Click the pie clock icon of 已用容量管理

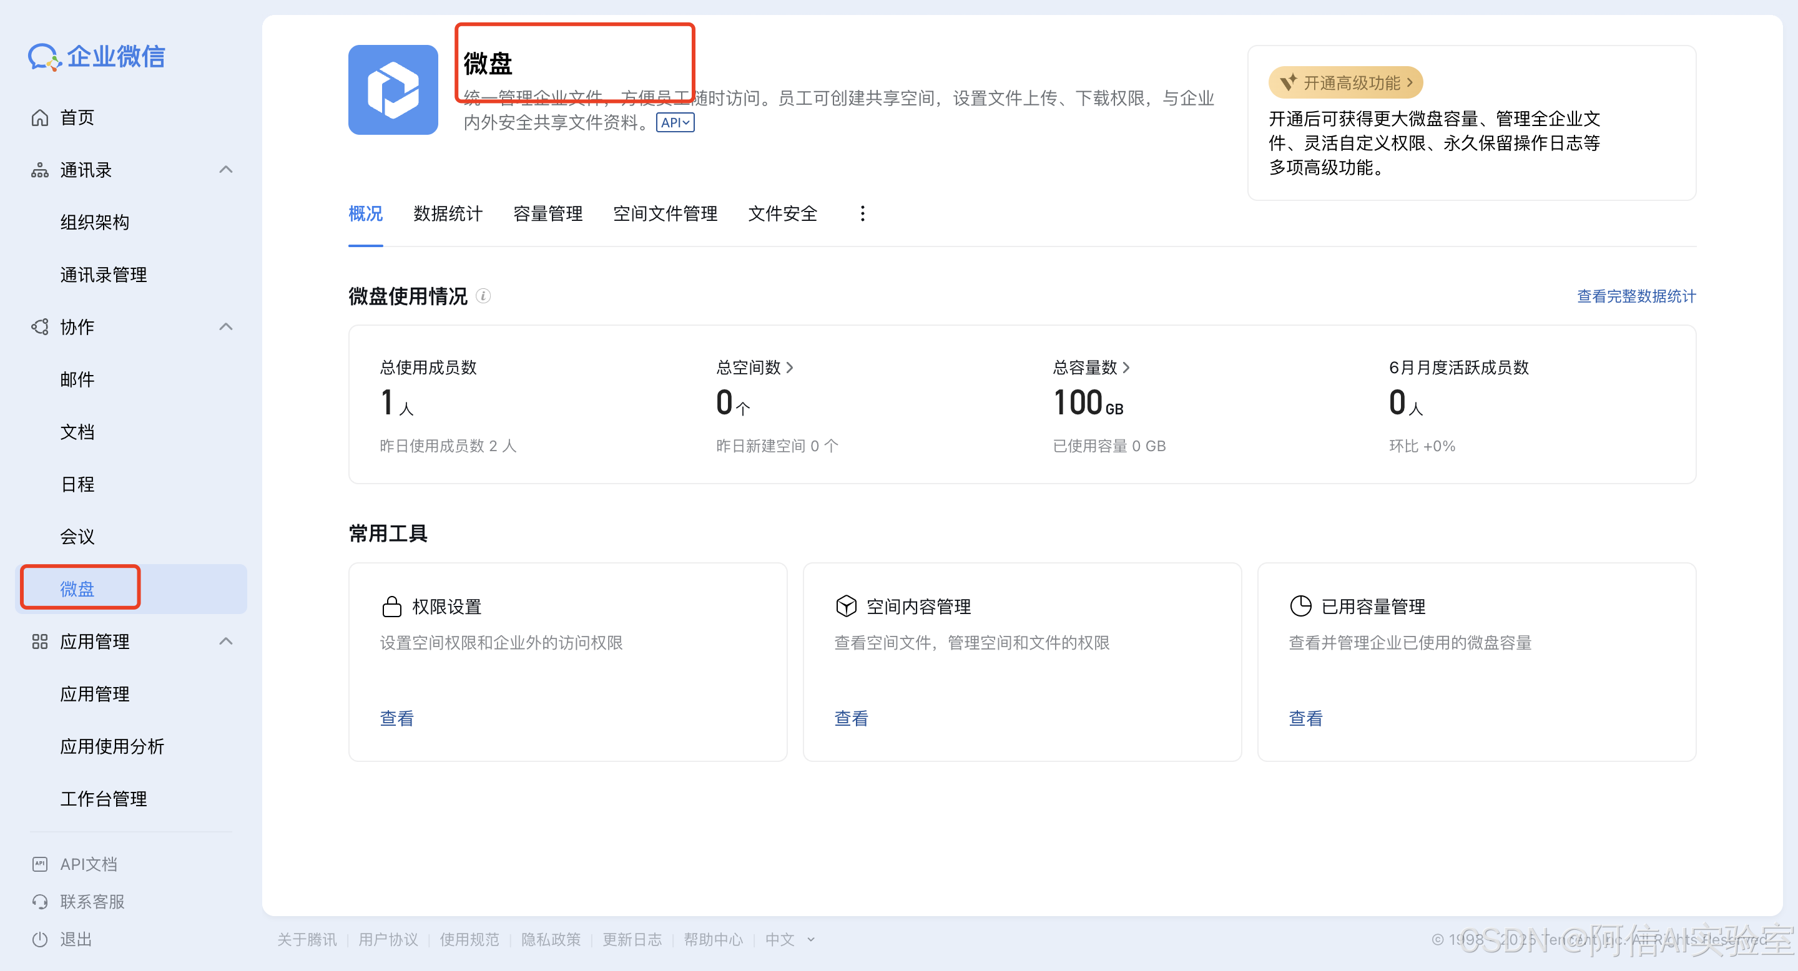click(x=1300, y=606)
